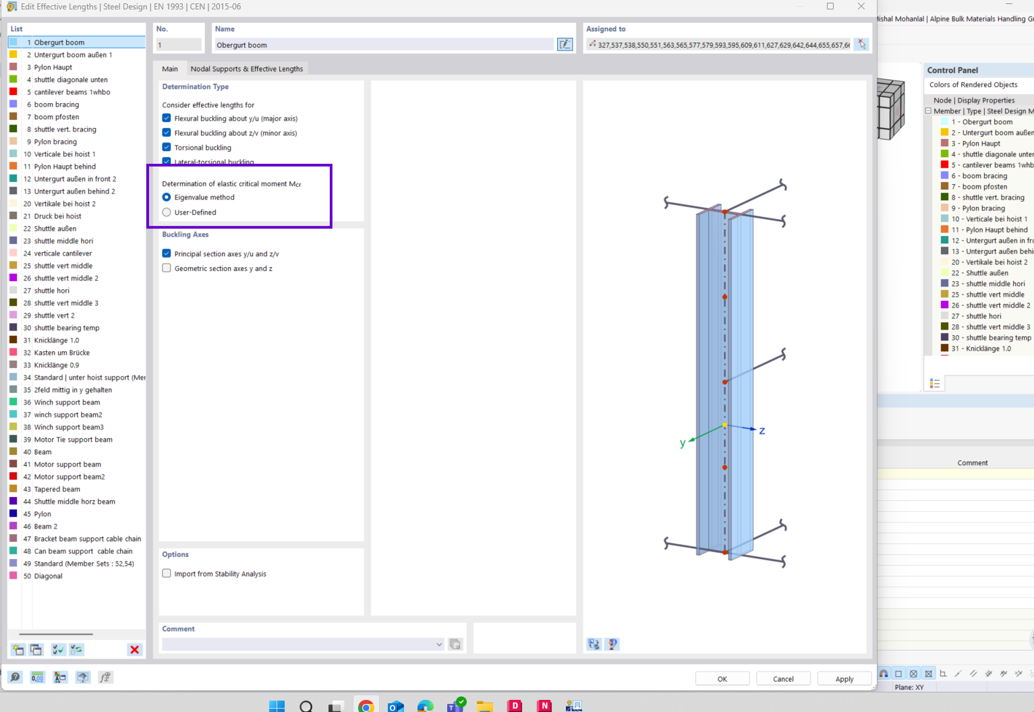Collapse the Member | Type | Steel Design tree node
The width and height of the screenshot is (1034, 712).
click(x=928, y=111)
